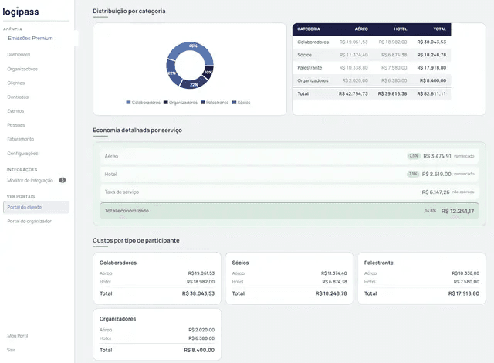The width and height of the screenshot is (494, 363).
Task: Click the AÉREO column header
Action: point(361,29)
